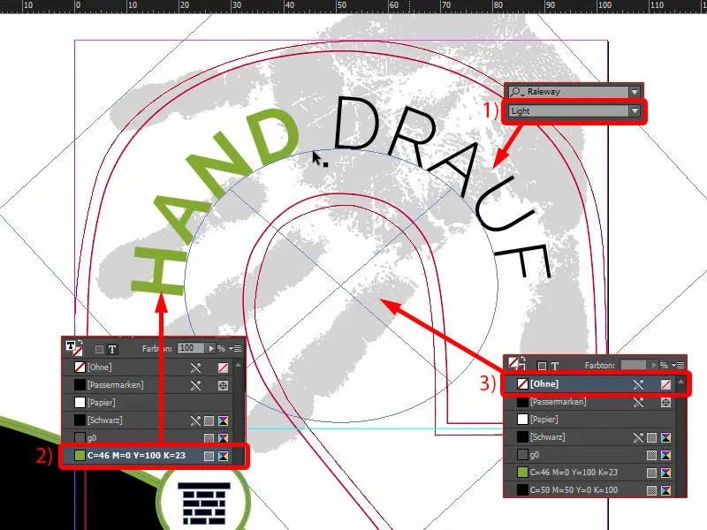Click the scroll-up arrow of the step 3 swatches list
This screenshot has height=530, width=707.
(680, 382)
